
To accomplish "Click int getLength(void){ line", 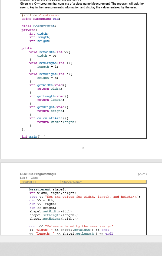I will coord(49,96).
